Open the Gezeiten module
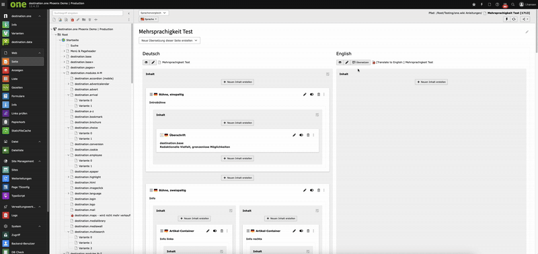The height and width of the screenshot is (254, 538). tap(22, 87)
